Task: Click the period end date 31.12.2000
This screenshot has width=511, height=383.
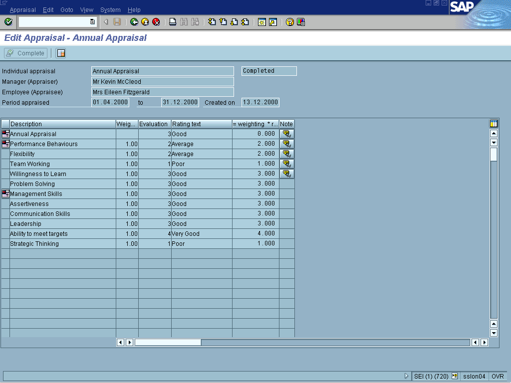Action: 180,102
